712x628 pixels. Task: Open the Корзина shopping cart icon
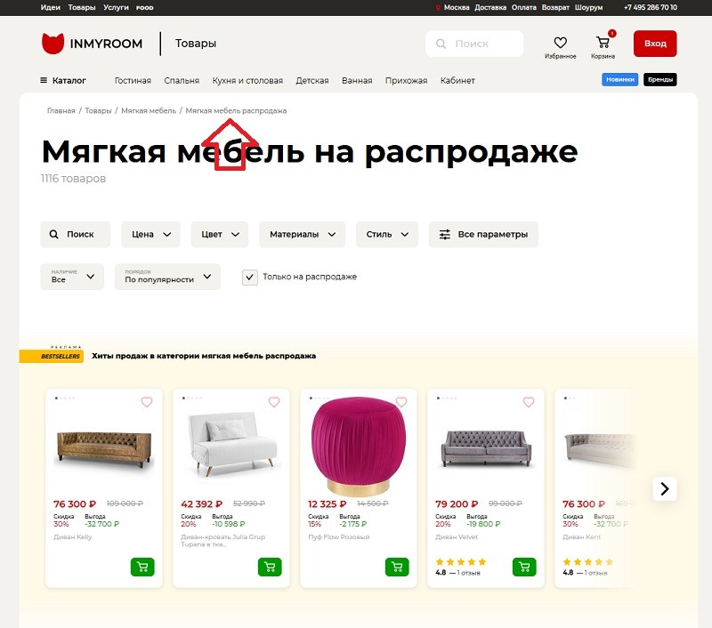click(603, 43)
